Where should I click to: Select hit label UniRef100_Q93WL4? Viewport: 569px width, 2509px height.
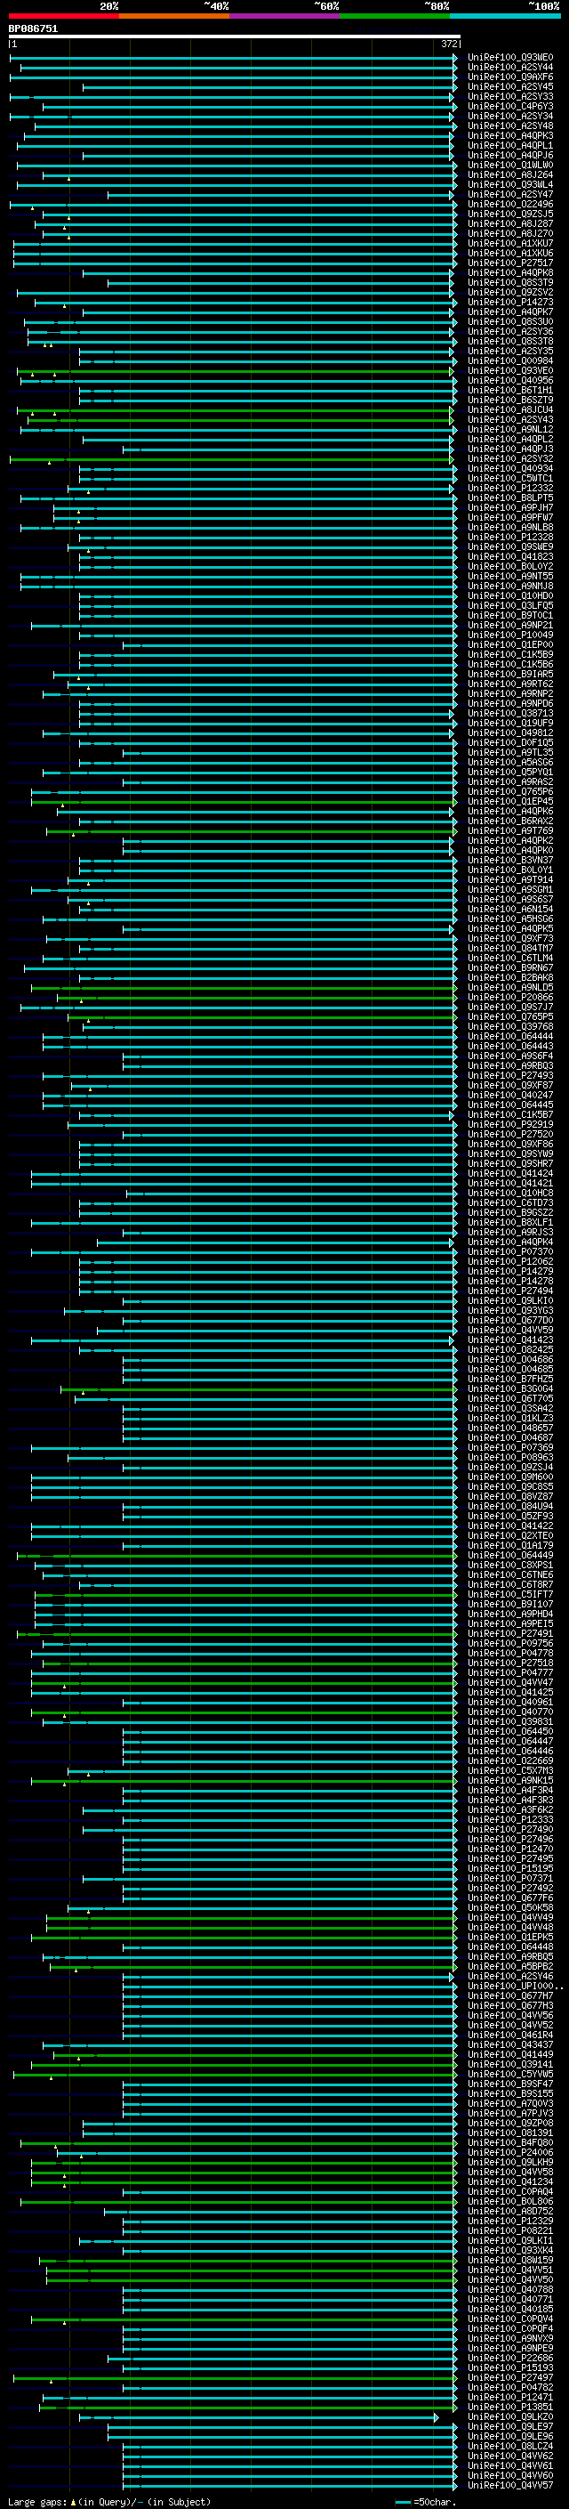pos(509,184)
